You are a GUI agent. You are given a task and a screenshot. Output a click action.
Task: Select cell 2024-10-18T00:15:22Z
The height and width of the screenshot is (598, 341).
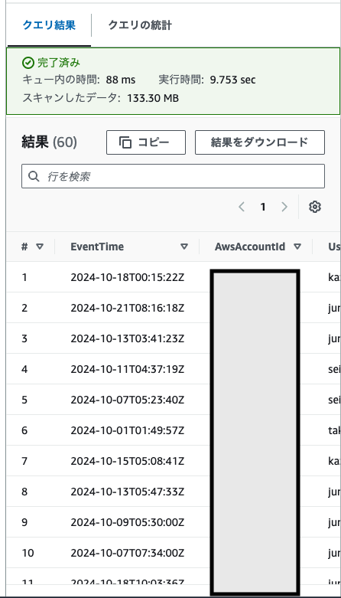point(127,277)
